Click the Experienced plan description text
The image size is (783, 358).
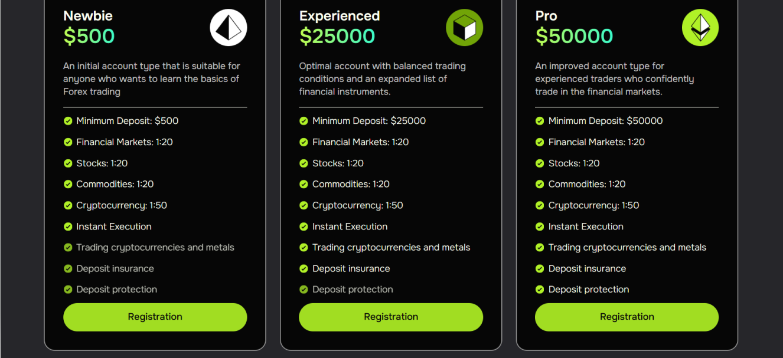(x=382, y=78)
